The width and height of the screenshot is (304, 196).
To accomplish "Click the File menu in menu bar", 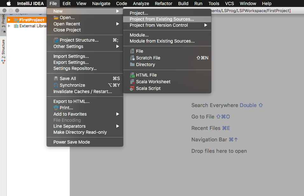I will 53,3.
